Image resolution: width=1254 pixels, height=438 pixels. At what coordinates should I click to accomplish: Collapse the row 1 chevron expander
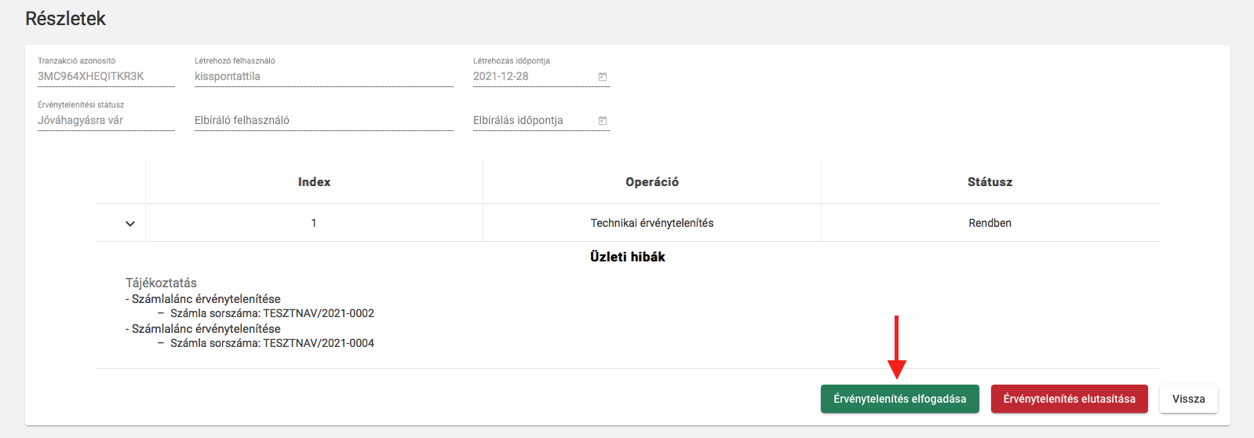130,224
